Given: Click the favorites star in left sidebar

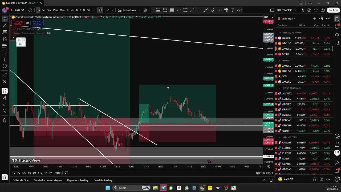Looking at the screenshot, I should click(5, 177).
